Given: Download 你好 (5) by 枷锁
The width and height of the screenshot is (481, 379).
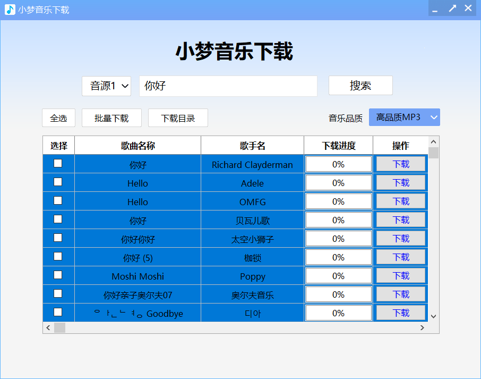Looking at the screenshot, I should [x=400, y=257].
